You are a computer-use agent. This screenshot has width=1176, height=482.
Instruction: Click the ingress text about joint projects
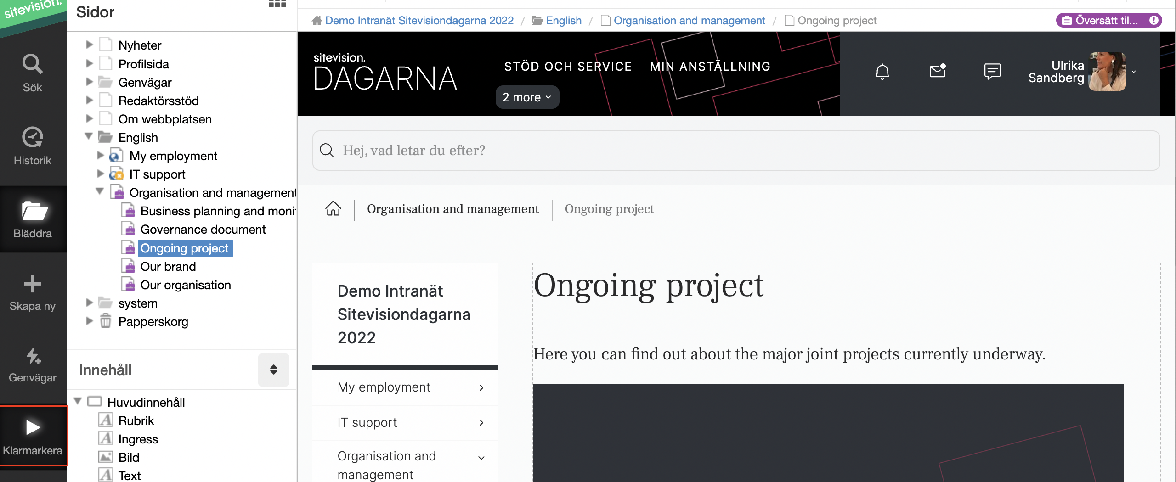(789, 354)
